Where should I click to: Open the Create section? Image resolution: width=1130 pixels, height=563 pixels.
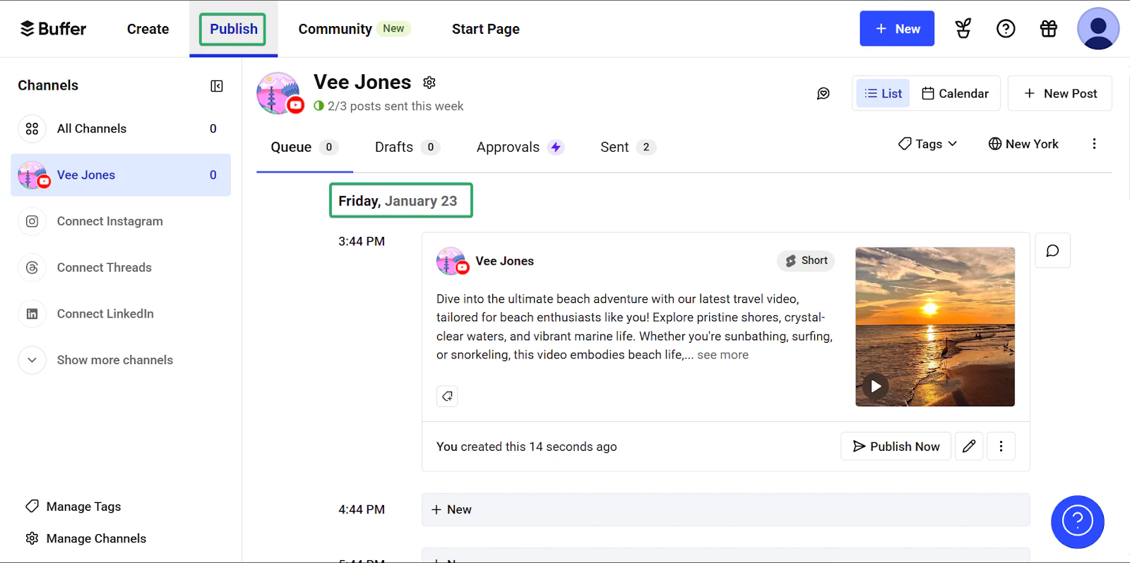(x=148, y=29)
